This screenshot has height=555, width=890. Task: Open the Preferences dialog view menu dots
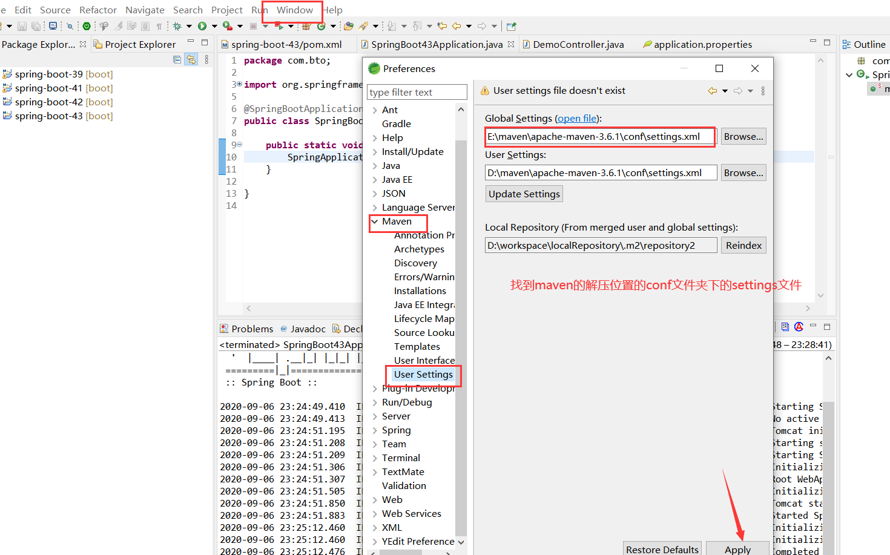coord(763,91)
